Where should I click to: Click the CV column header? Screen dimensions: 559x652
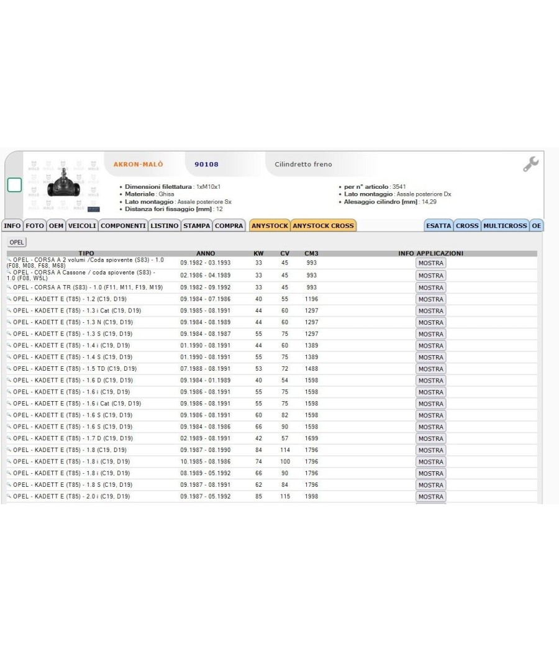click(285, 253)
